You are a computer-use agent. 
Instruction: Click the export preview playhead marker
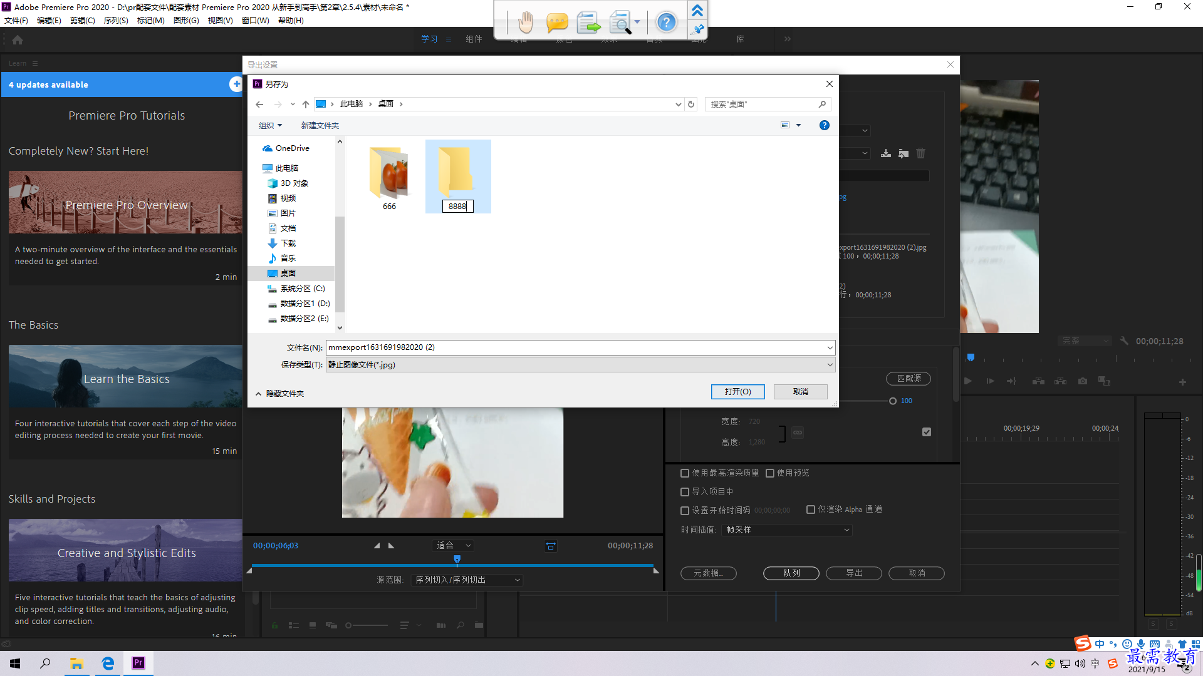click(457, 559)
